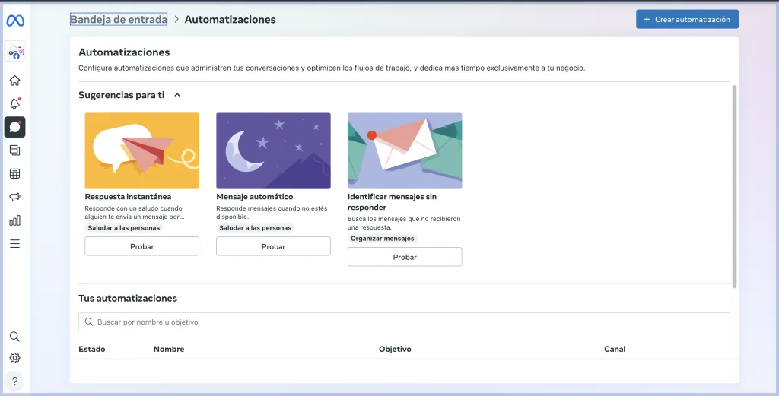Screen dimensions: 779x396
Task: Click the Nombre column header
Action: click(x=169, y=349)
